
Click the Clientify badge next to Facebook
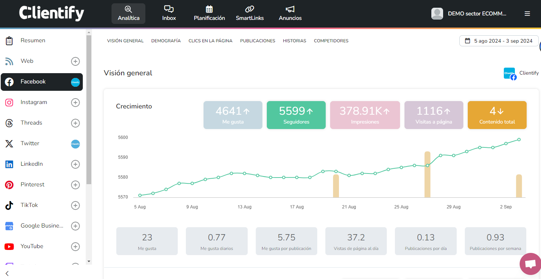(x=75, y=82)
